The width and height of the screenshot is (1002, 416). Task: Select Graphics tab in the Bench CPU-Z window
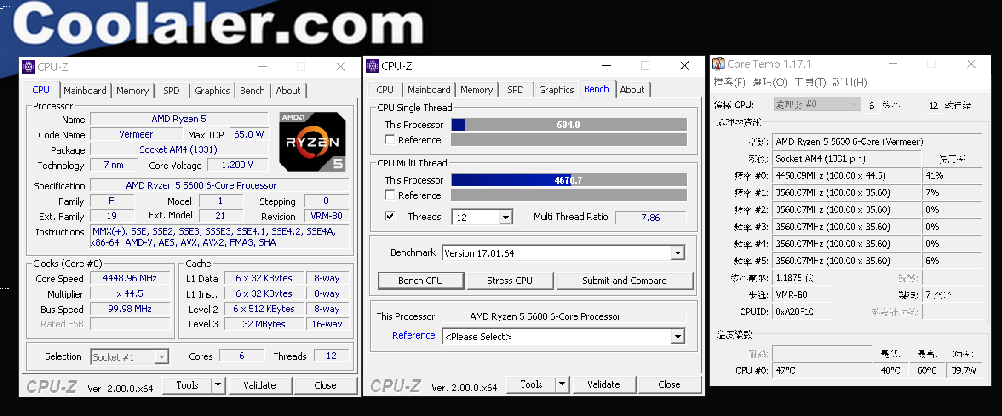(x=556, y=90)
